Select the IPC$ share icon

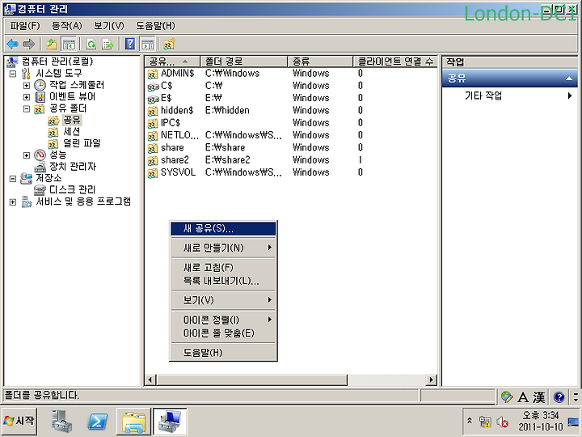coord(153,123)
